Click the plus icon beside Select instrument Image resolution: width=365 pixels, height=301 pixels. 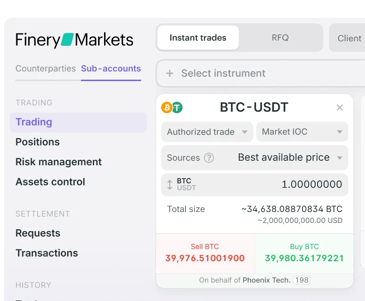point(170,73)
